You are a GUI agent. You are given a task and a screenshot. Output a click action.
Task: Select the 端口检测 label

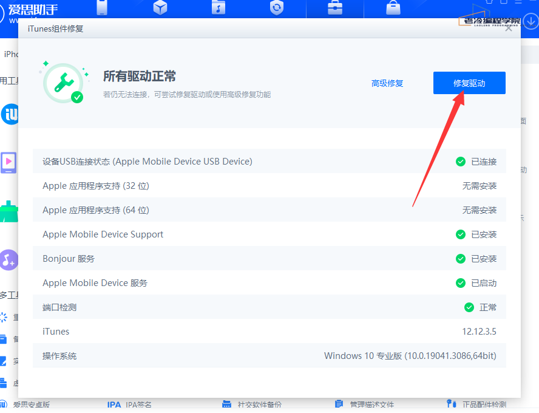click(x=59, y=307)
